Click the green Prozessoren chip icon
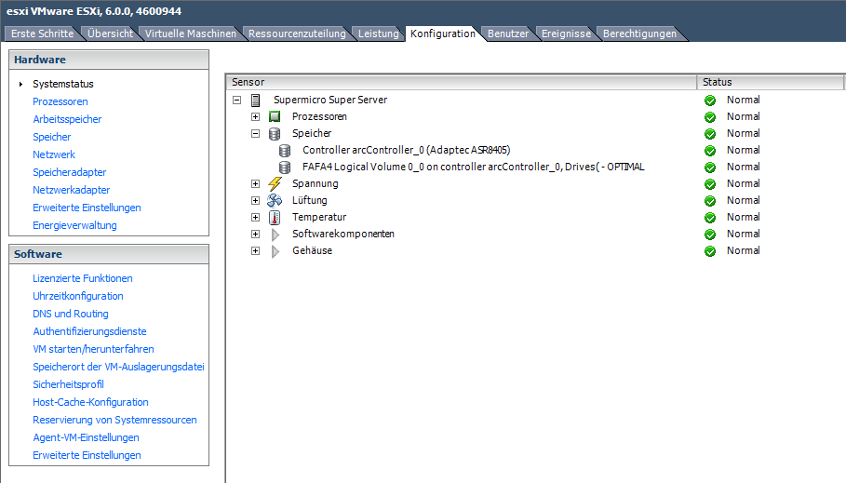 pos(275,116)
